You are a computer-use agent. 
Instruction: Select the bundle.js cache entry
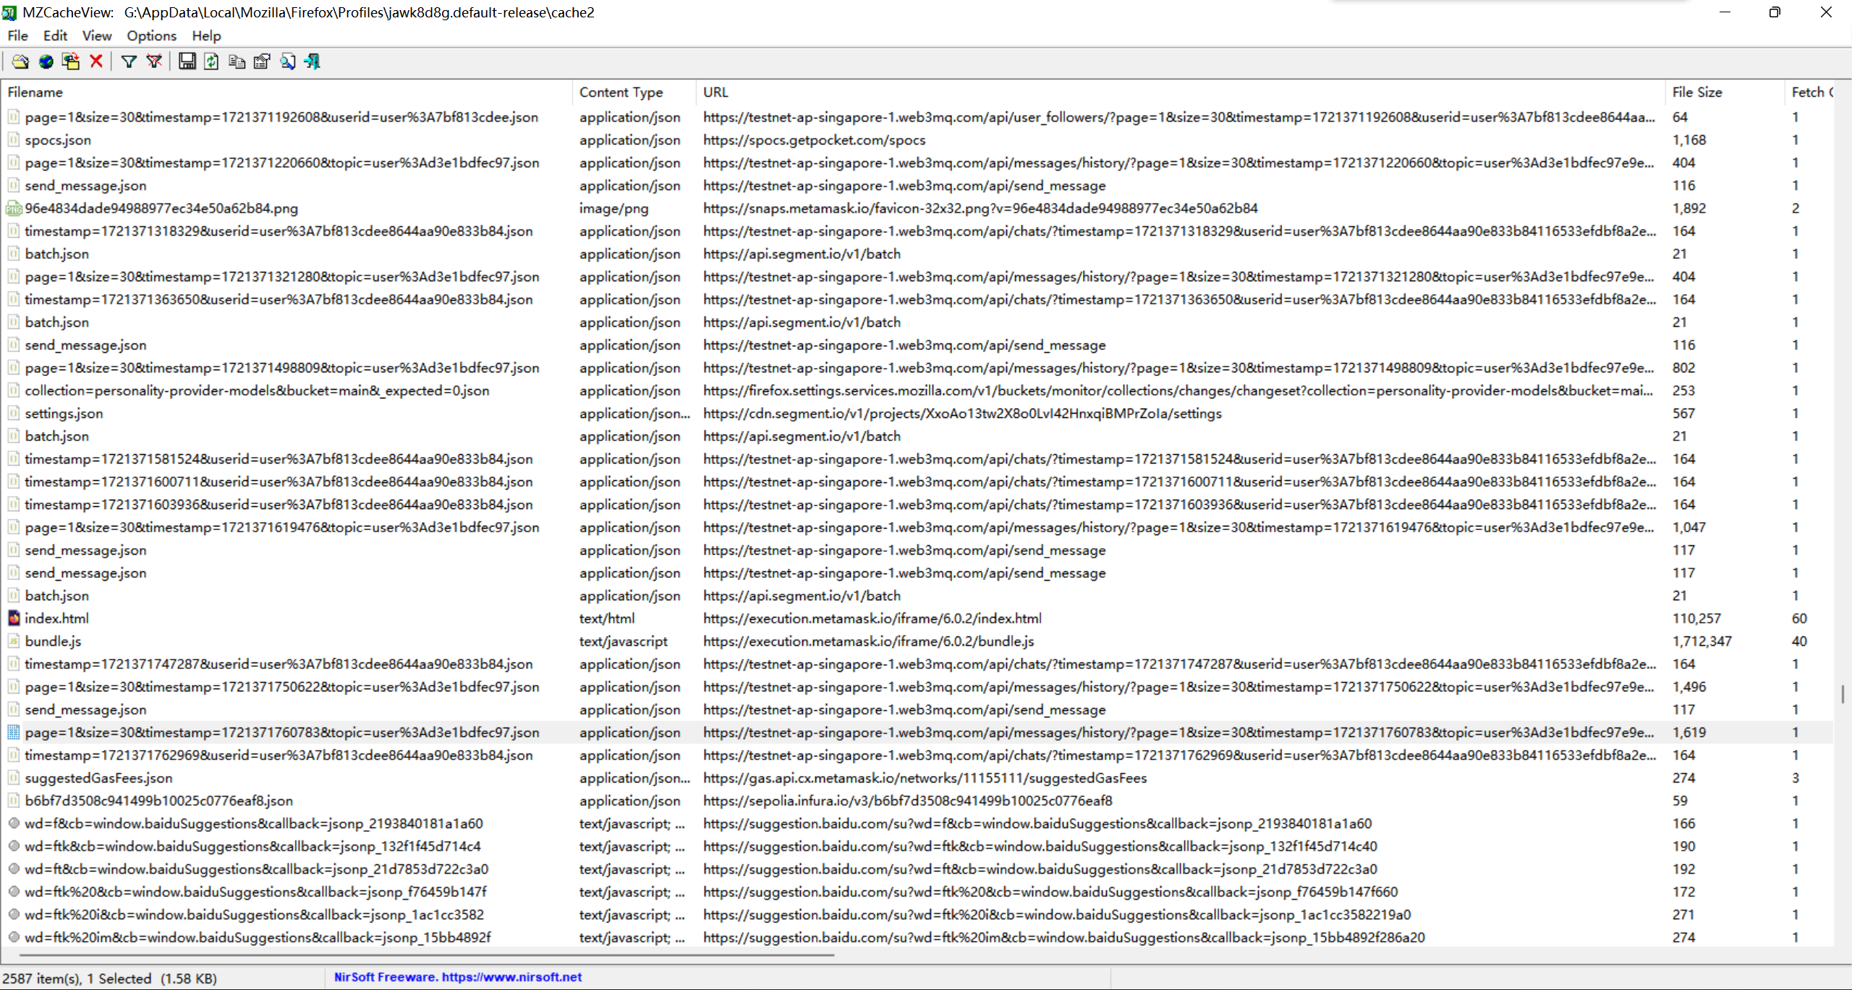(x=53, y=641)
